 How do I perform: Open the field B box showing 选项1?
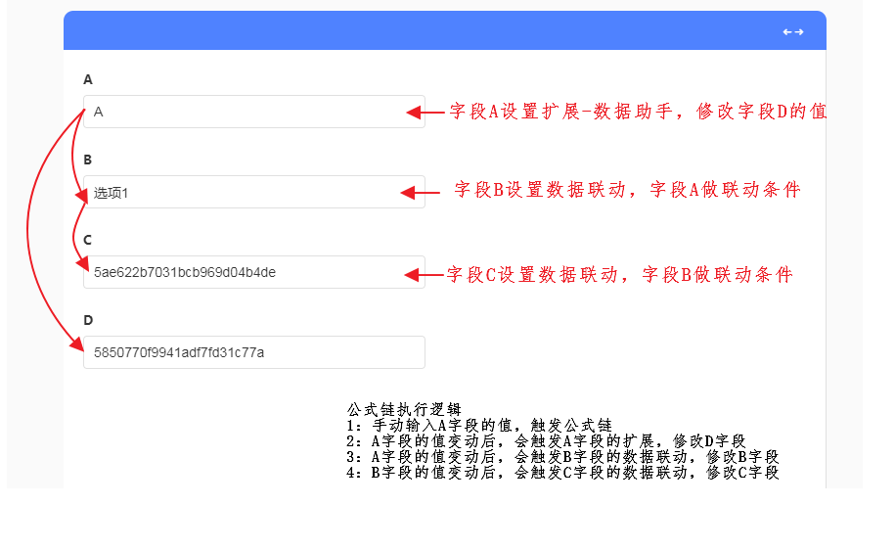pos(254,193)
